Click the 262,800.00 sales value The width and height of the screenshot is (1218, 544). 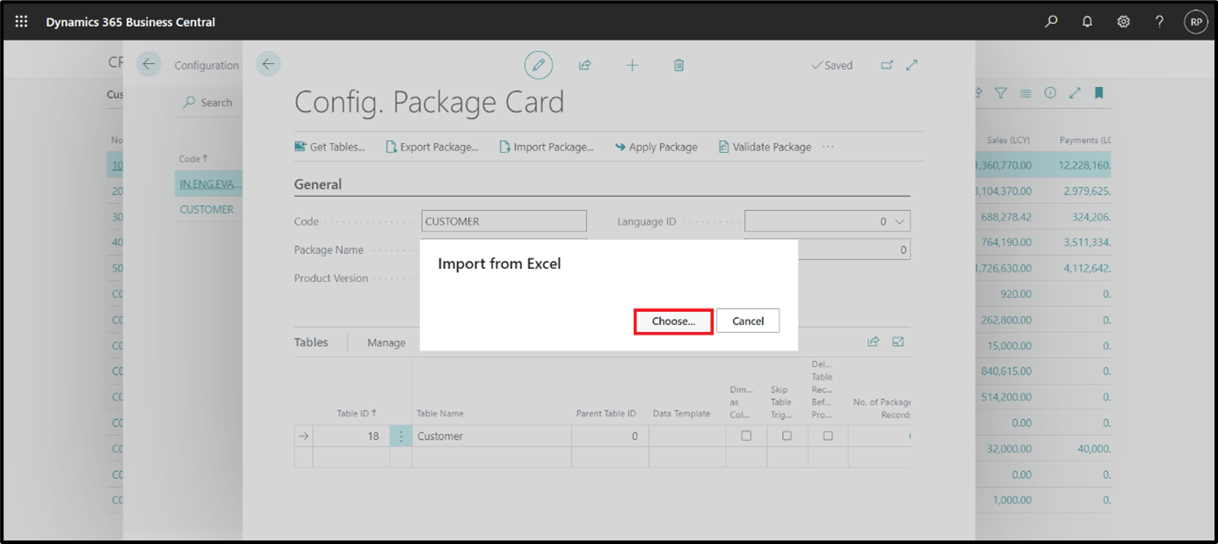(1007, 320)
